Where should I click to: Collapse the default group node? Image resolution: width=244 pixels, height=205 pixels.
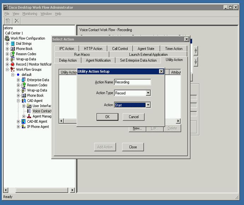[13, 75]
